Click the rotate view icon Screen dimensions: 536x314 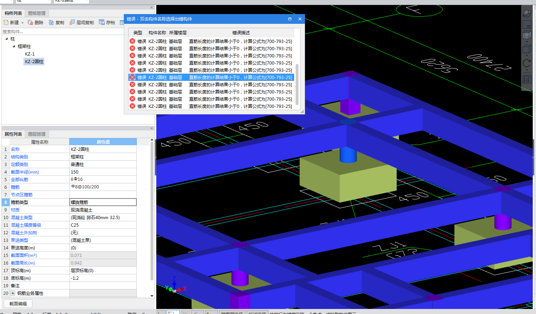(x=527, y=63)
